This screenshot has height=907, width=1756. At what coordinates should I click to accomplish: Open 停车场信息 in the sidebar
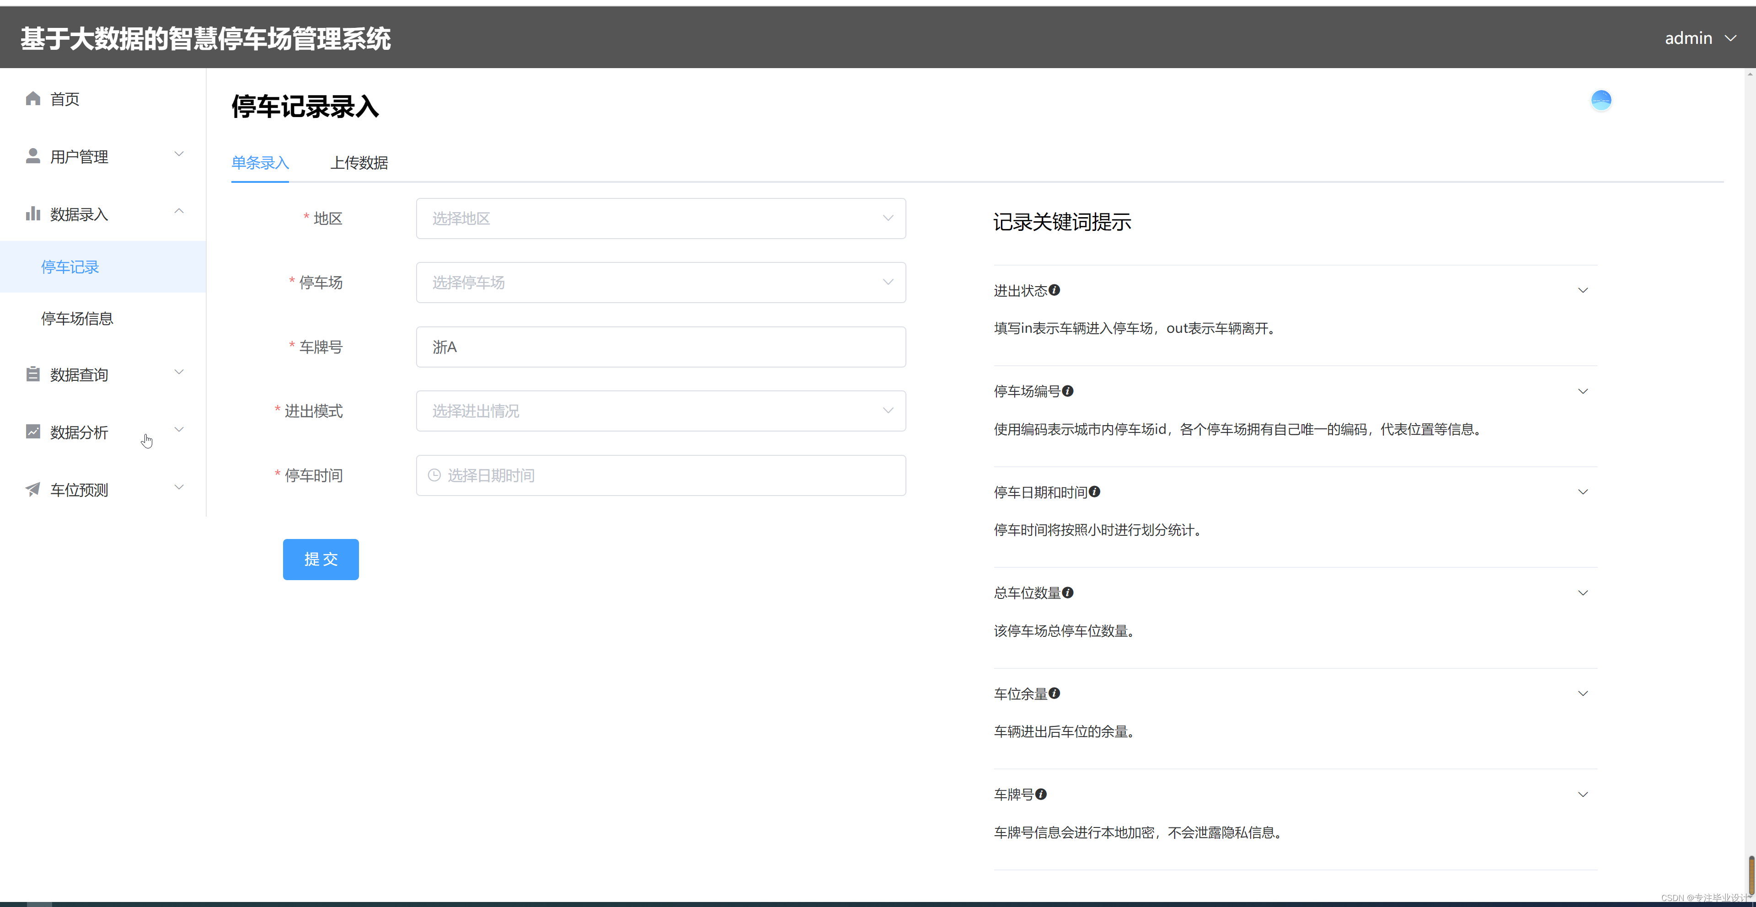click(77, 318)
